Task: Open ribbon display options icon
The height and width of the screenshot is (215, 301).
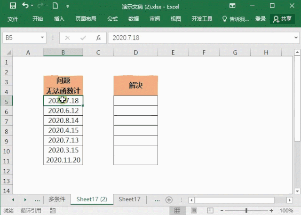Action: pyautogui.click(x=232, y=6)
